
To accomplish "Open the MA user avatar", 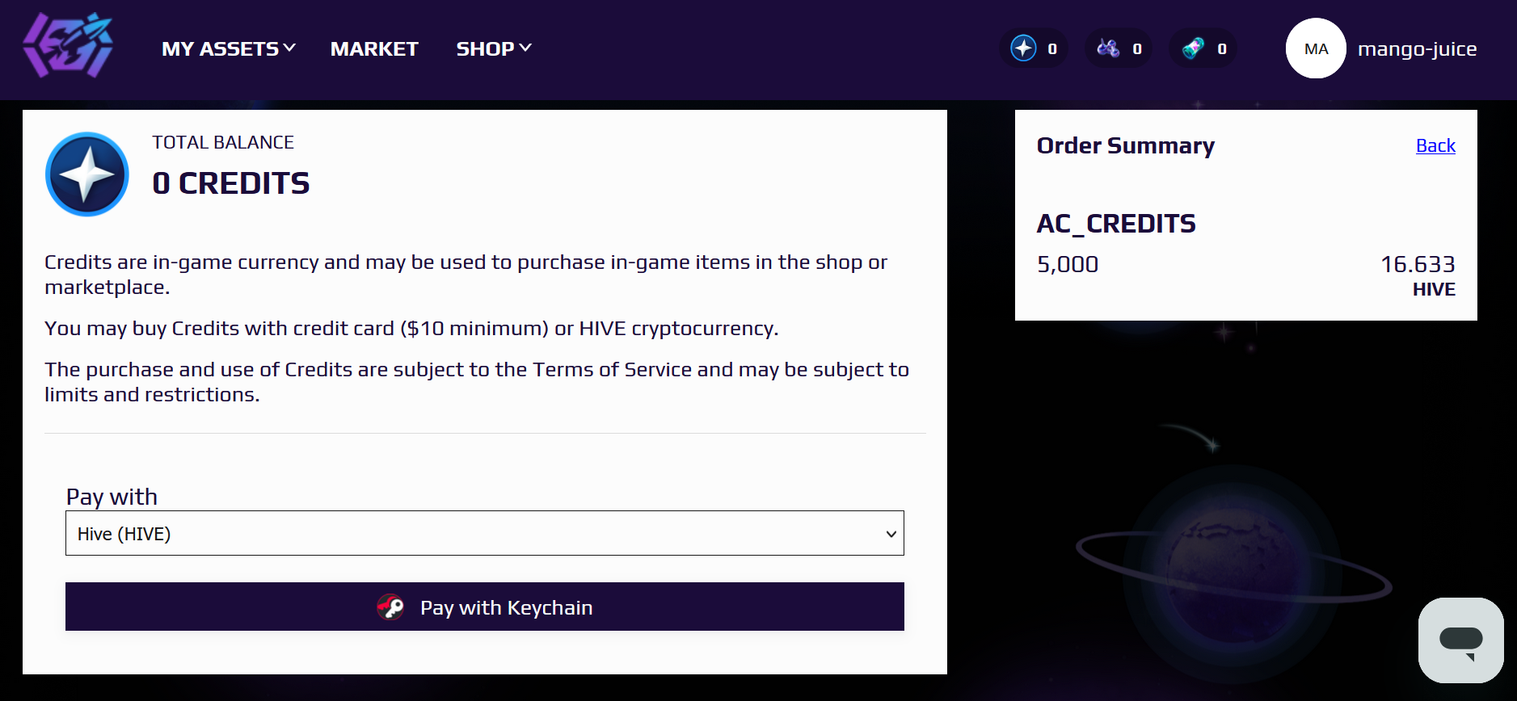I will point(1316,48).
